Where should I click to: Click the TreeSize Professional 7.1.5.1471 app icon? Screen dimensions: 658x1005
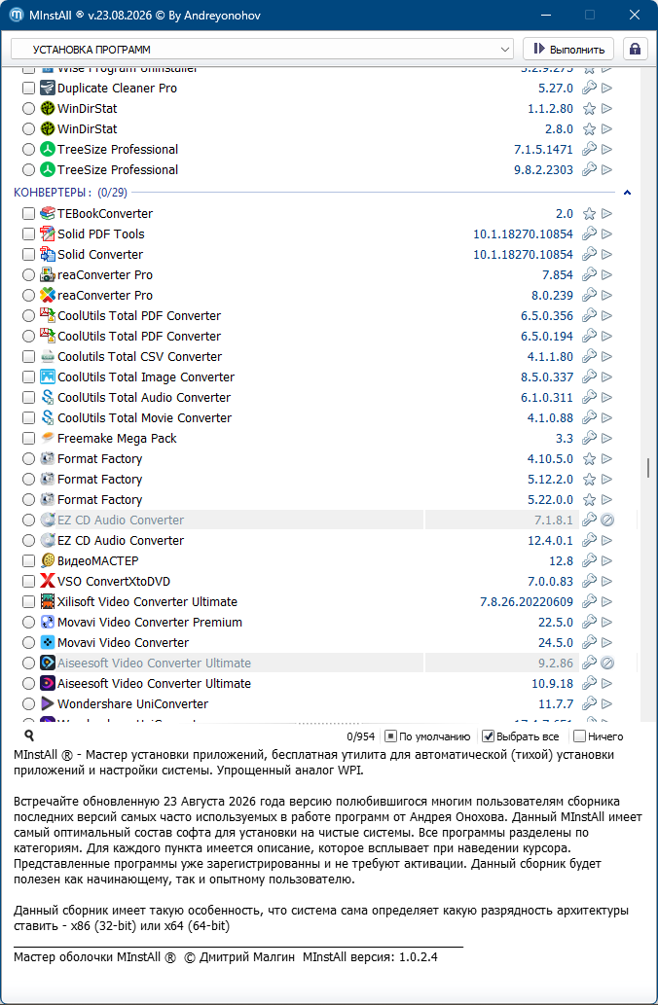pos(48,150)
